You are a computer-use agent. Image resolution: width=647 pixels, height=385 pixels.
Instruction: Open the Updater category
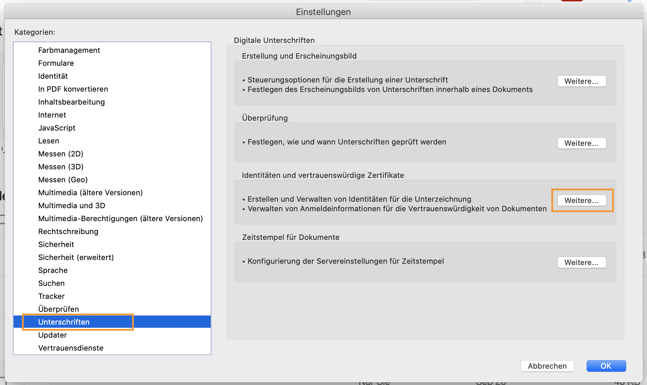click(x=112, y=335)
